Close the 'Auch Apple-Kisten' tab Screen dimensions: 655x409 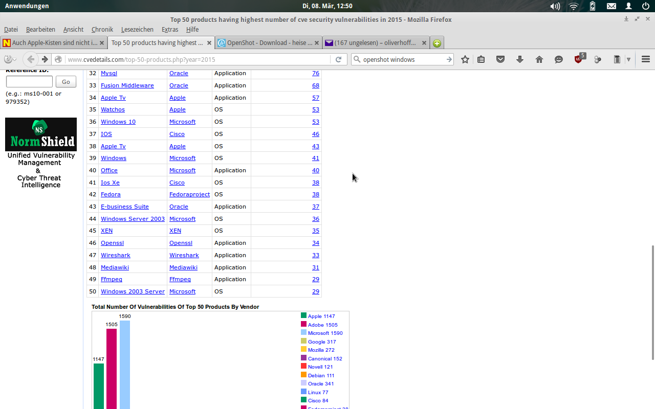(102, 43)
